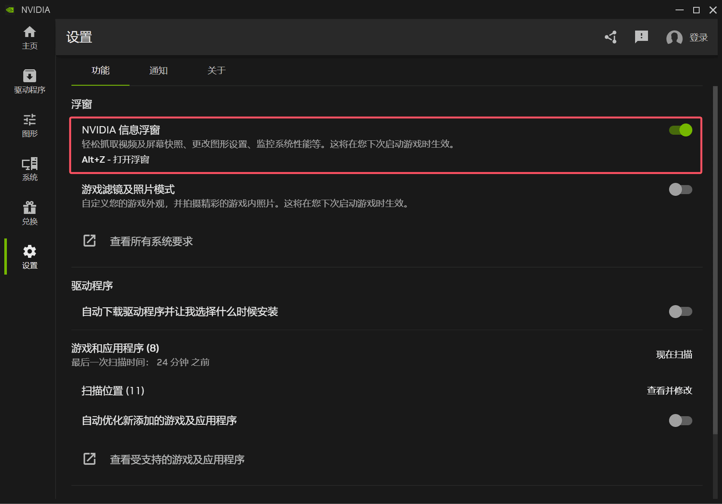Click the Alt+Z - 打开浮窗 shortcut text
Image resolution: width=722 pixels, height=504 pixels.
click(116, 160)
